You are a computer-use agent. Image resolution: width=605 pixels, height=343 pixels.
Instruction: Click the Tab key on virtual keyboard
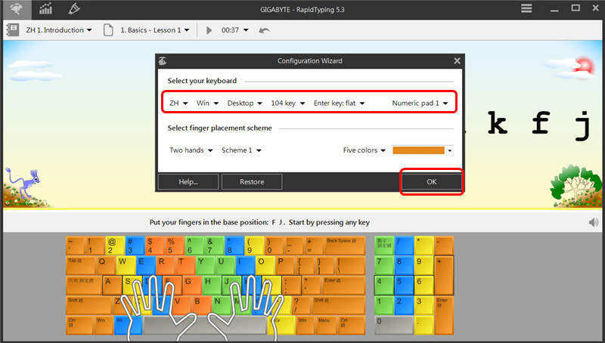[81, 265]
